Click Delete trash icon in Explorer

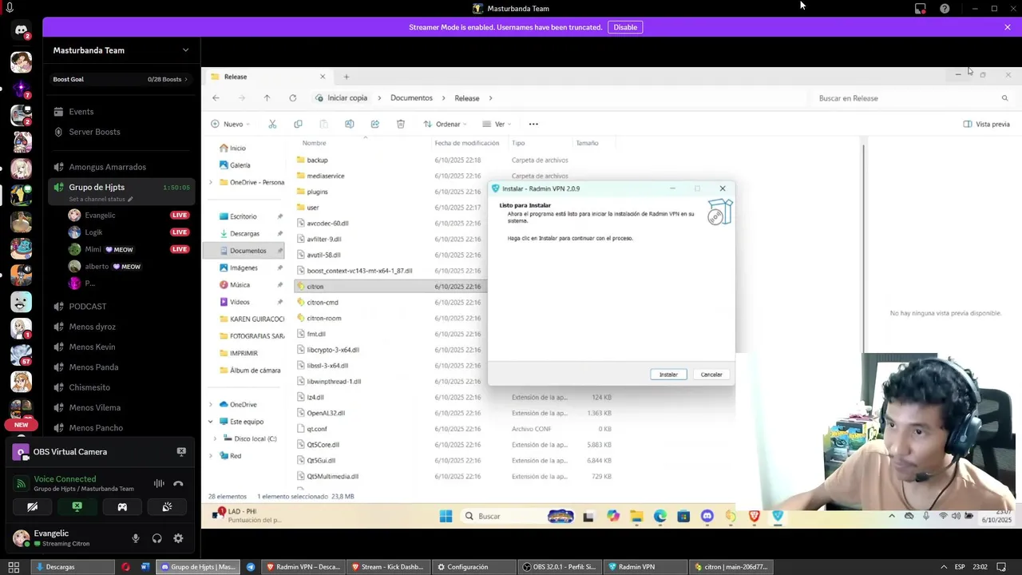click(x=401, y=124)
